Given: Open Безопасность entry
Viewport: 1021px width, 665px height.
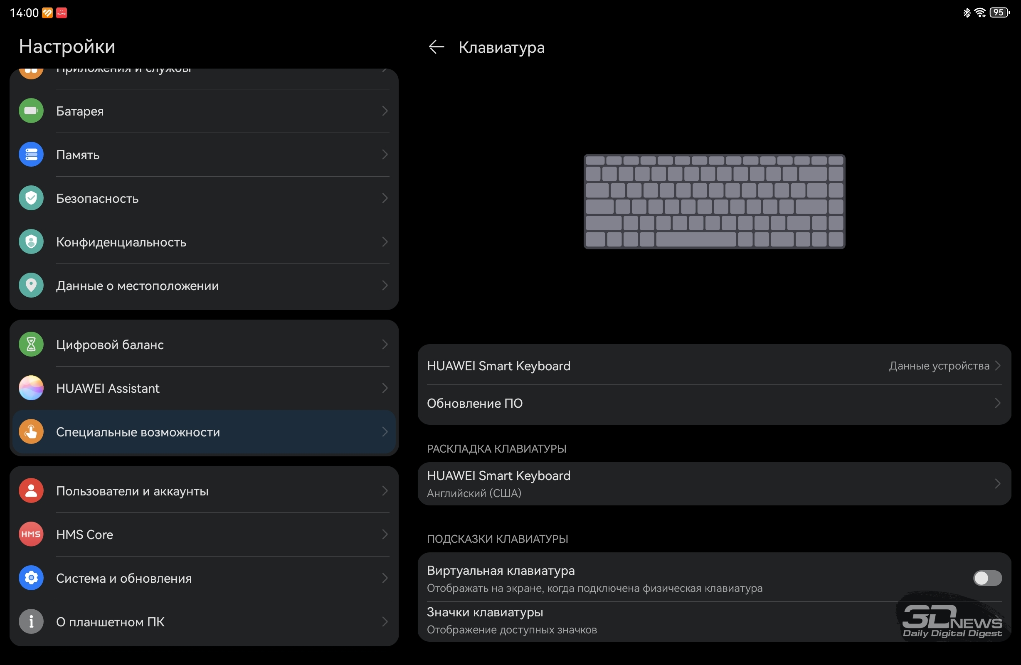Looking at the screenshot, I should 204,198.
